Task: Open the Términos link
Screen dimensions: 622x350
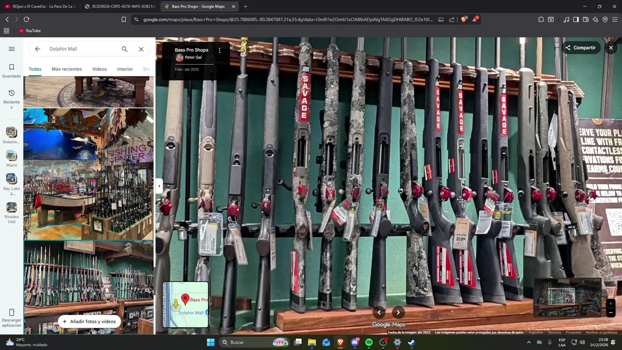Action: pyautogui.click(x=554, y=332)
